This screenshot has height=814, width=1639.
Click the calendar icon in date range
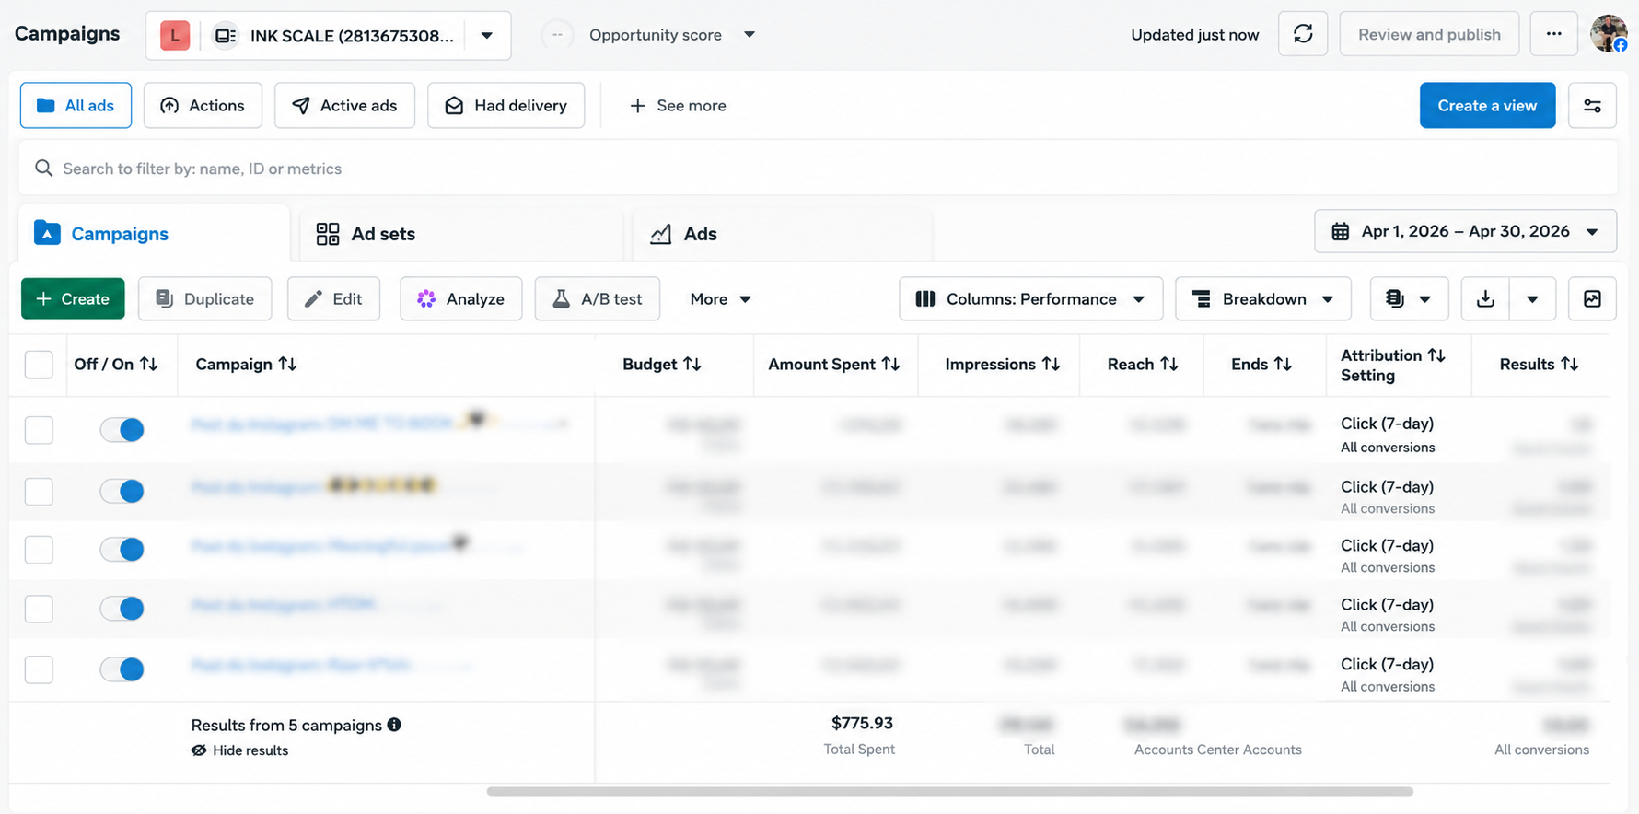pyautogui.click(x=1341, y=232)
